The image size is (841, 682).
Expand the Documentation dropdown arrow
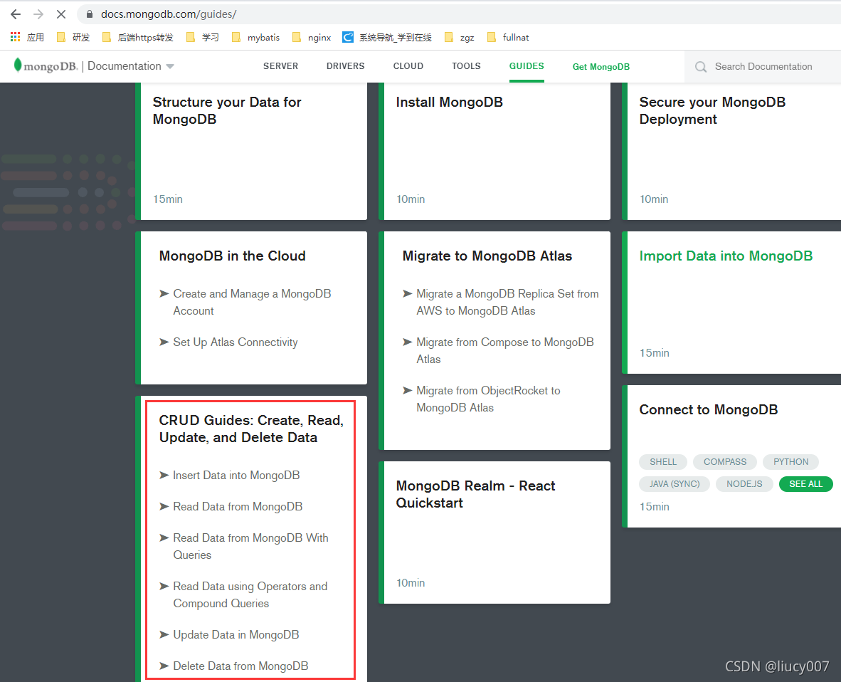170,66
